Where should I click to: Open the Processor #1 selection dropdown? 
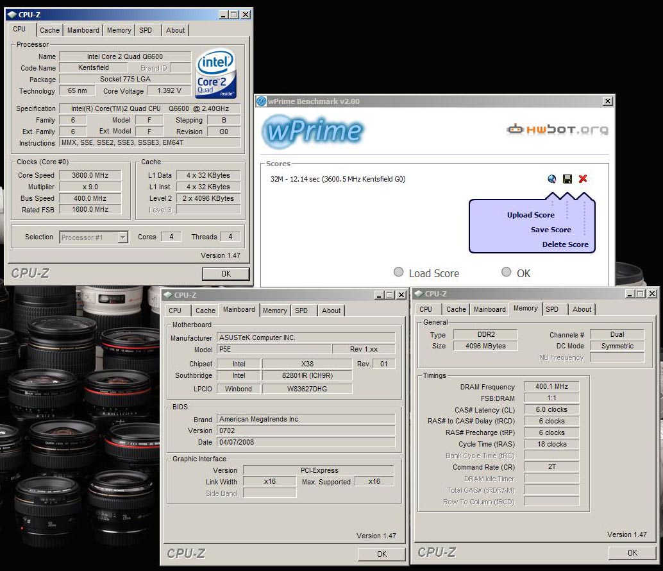tap(122, 237)
